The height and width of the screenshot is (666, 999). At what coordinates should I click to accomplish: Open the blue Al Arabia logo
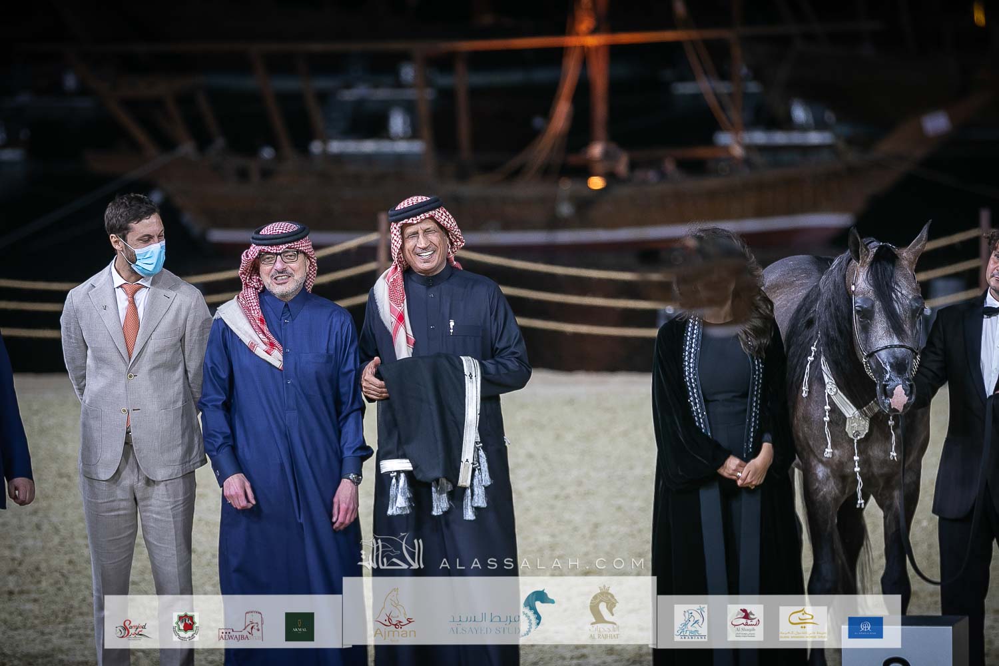tap(865, 628)
